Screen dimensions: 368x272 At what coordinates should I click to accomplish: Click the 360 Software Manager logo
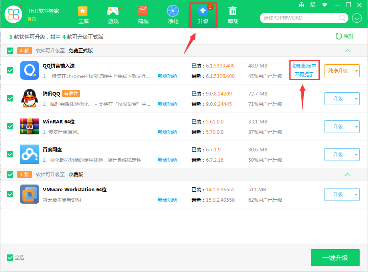coord(14,14)
